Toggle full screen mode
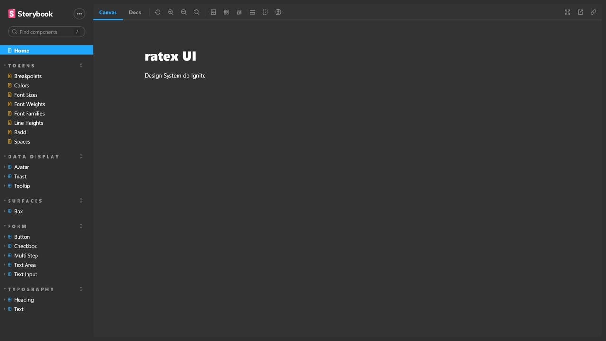Viewport: 606px width, 341px height. tap(567, 12)
